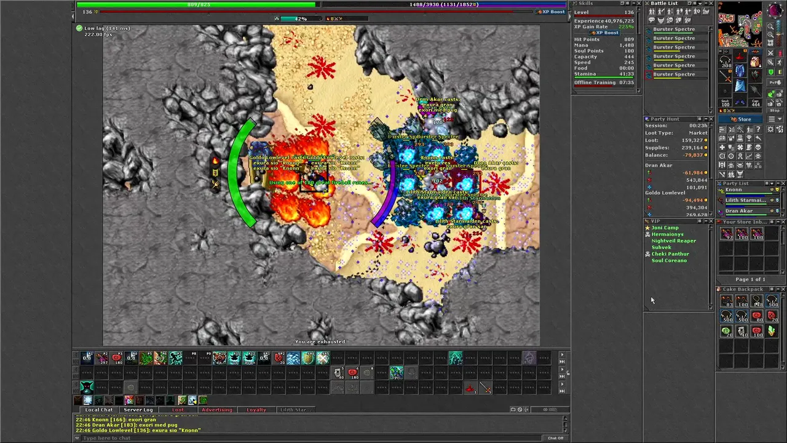Open the backpack equipment slot
The width and height of the screenshot is (787, 443).
(755, 62)
